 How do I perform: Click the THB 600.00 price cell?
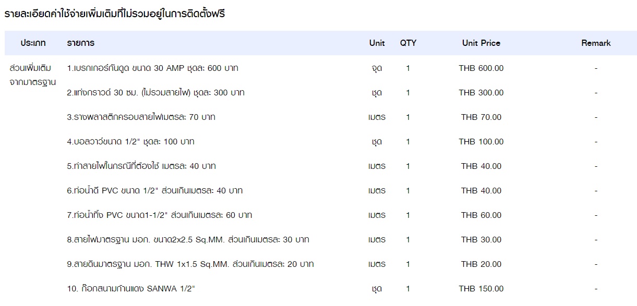pyautogui.click(x=481, y=68)
